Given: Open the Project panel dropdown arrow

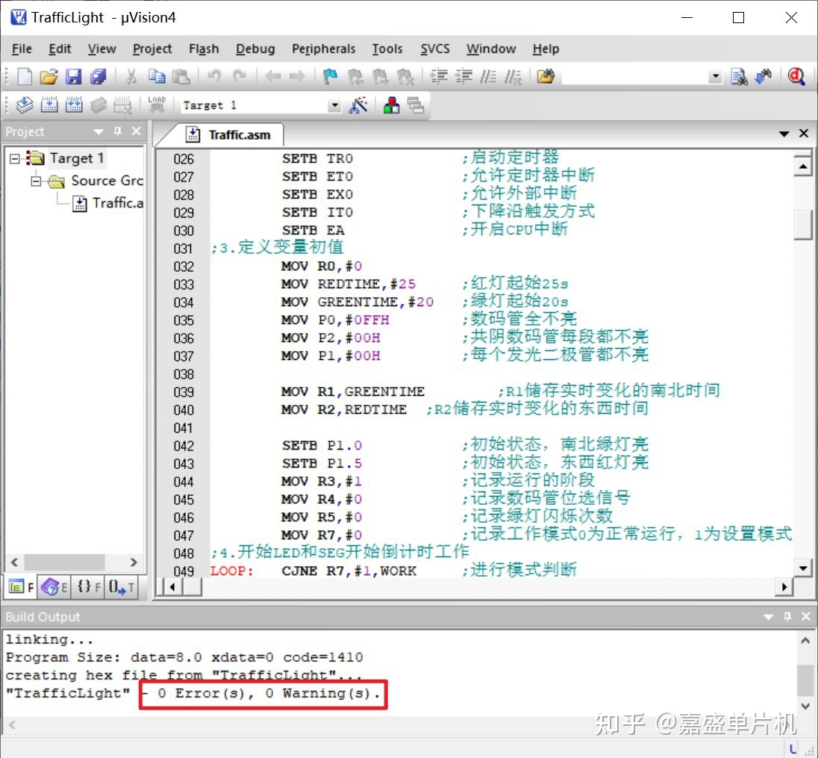Looking at the screenshot, I should pos(98,131).
